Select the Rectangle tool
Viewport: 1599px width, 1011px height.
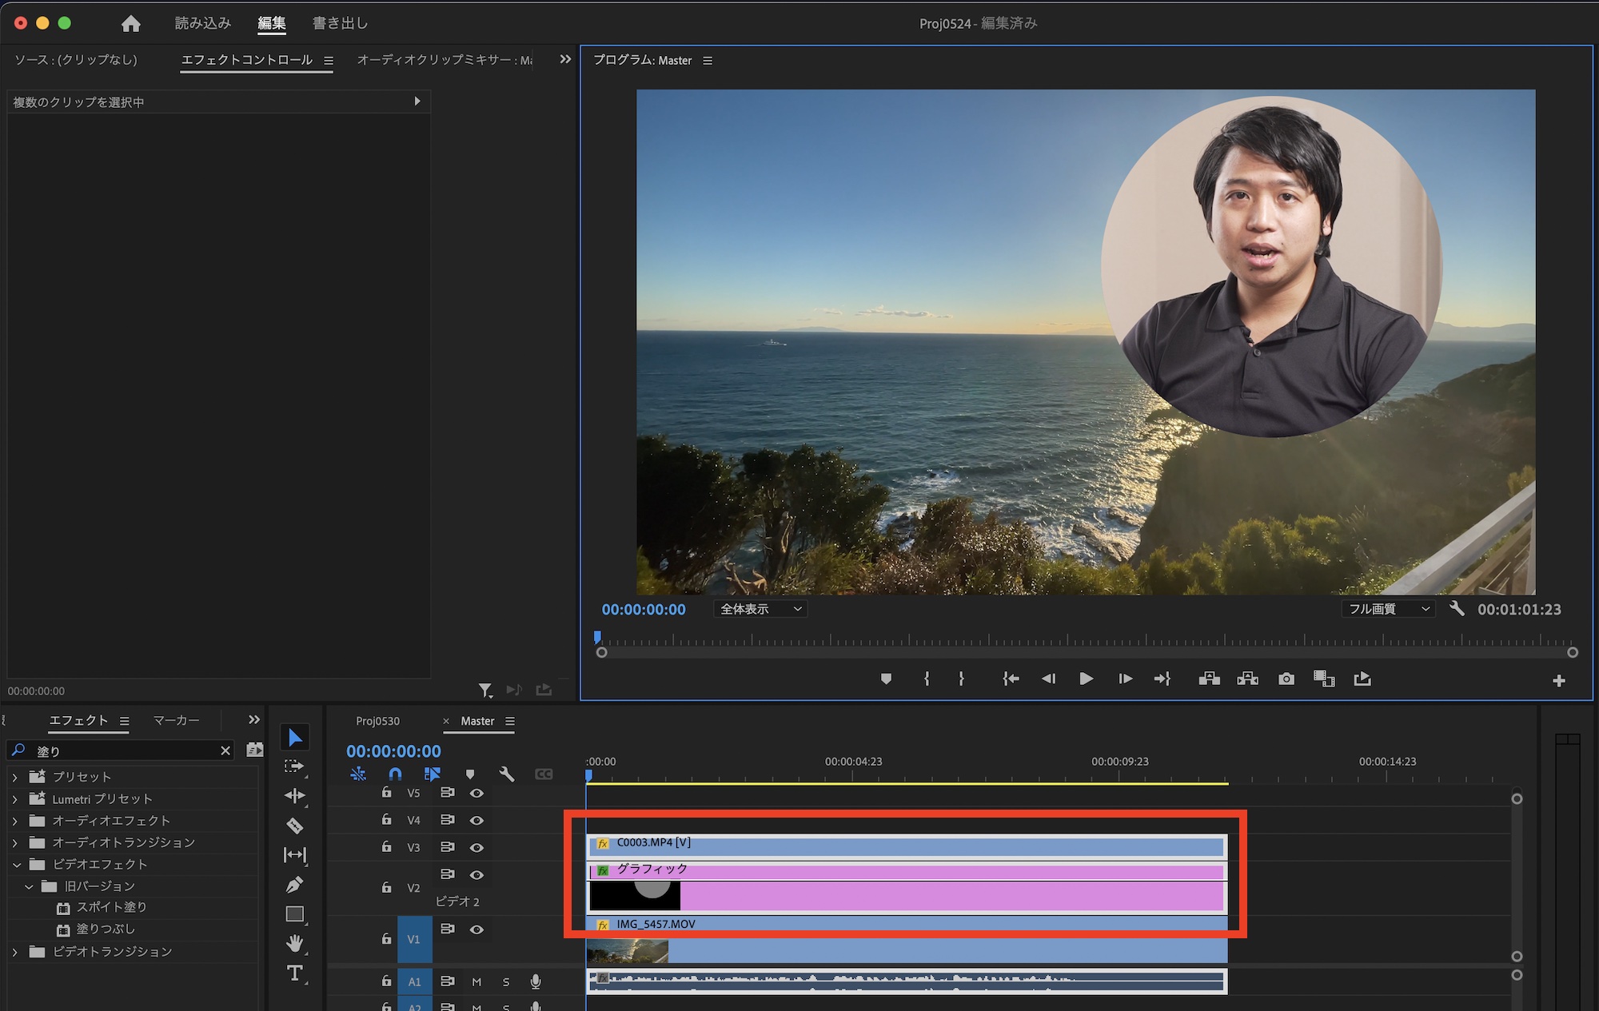294,913
